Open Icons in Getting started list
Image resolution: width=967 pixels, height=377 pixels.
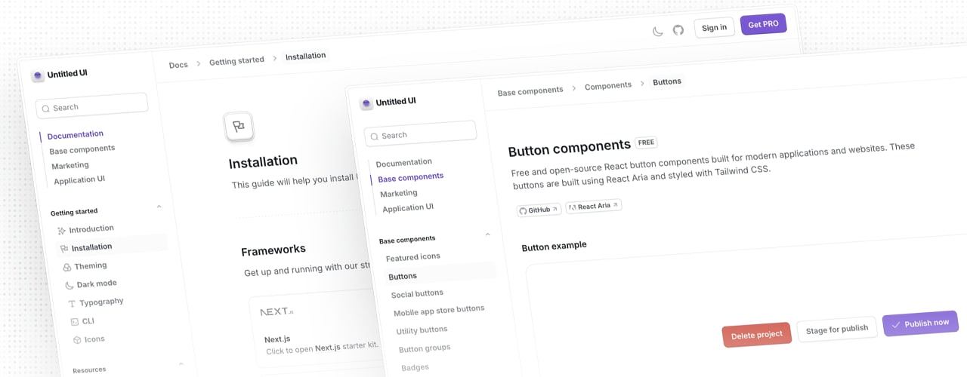pyautogui.click(x=88, y=339)
